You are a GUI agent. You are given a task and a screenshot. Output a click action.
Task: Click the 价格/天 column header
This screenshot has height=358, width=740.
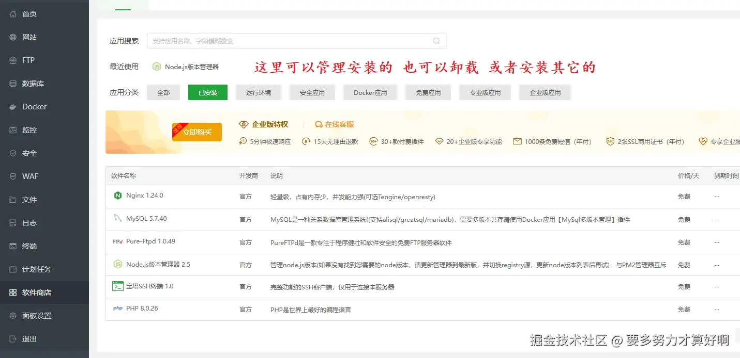[688, 175]
